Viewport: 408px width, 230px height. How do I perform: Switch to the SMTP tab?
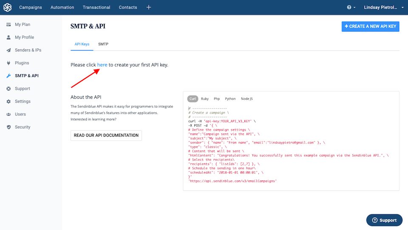point(103,44)
